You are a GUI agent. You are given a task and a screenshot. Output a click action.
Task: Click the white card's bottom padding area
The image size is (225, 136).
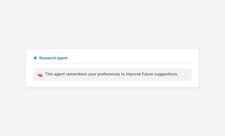[x=112, y=84]
